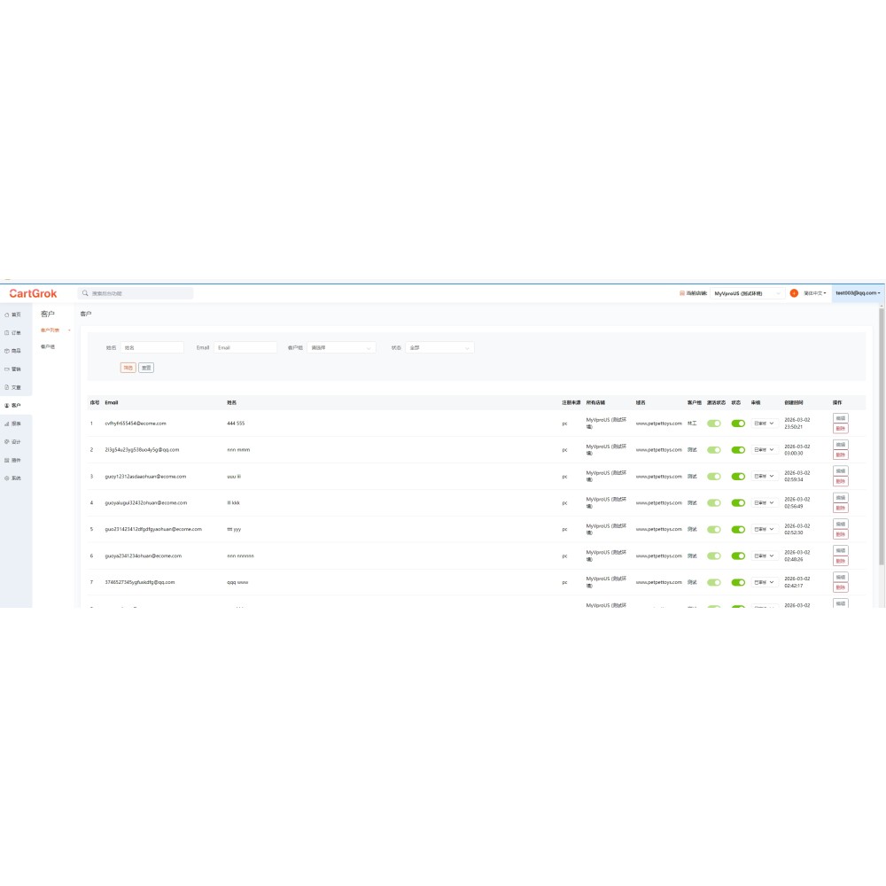886x886 pixels.
Task: Toggle 状态 switch for cvfhyfr655454@ecome.com
Action: click(738, 424)
